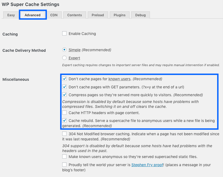Enable 304 Not Modified browser caching
This screenshot has height=177, width=223.
tap(64, 134)
